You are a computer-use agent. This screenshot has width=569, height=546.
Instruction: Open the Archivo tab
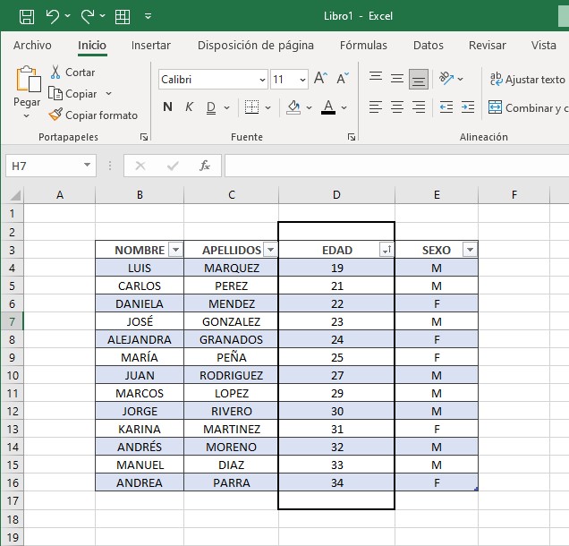(32, 46)
